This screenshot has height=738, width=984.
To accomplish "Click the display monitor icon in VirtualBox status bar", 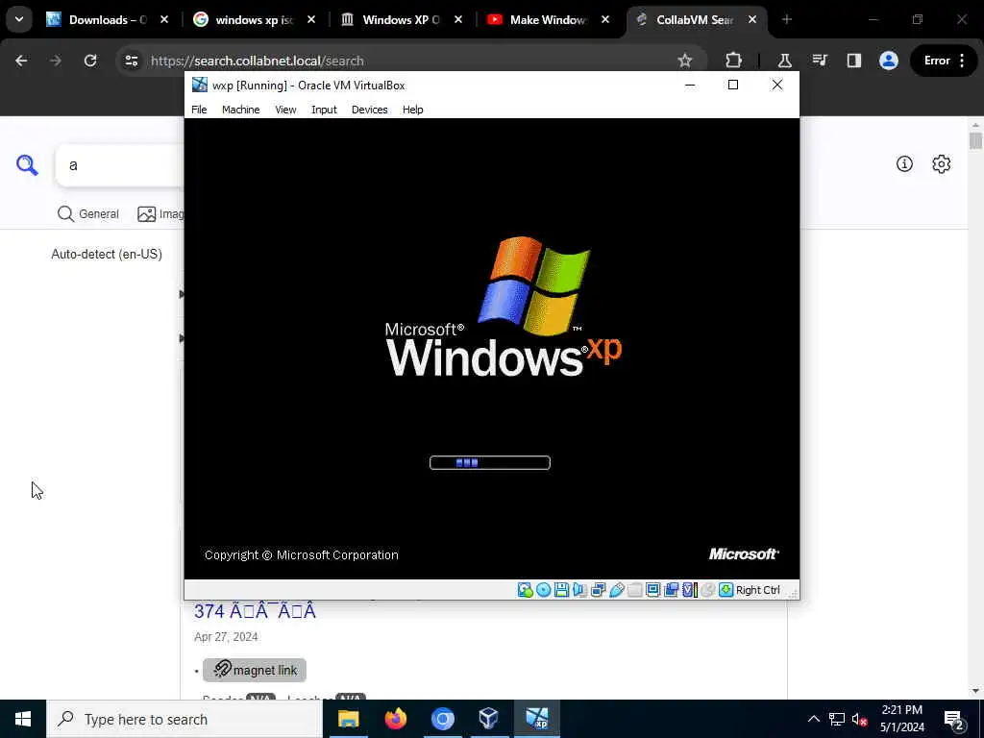I will (x=652, y=590).
